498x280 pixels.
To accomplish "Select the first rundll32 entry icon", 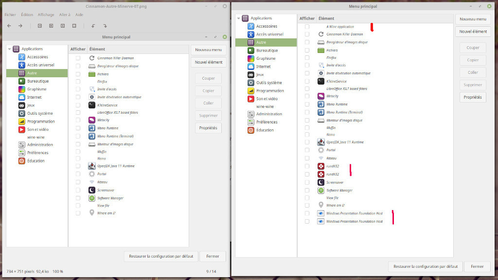I will pyautogui.click(x=321, y=166).
